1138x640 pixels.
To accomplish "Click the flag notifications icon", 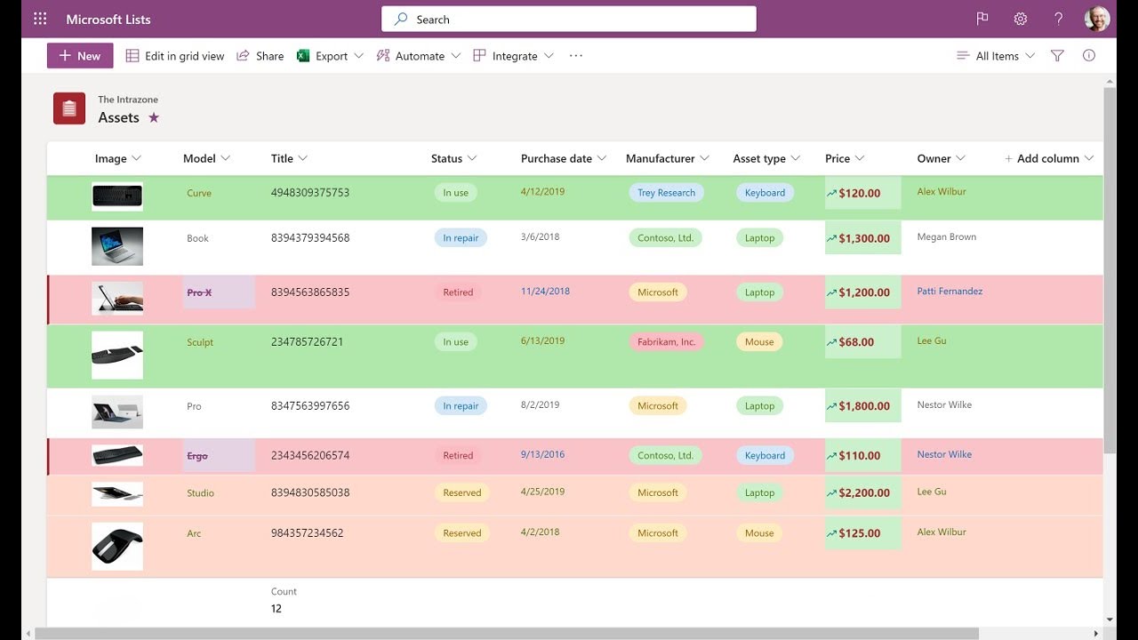I will pos(982,19).
